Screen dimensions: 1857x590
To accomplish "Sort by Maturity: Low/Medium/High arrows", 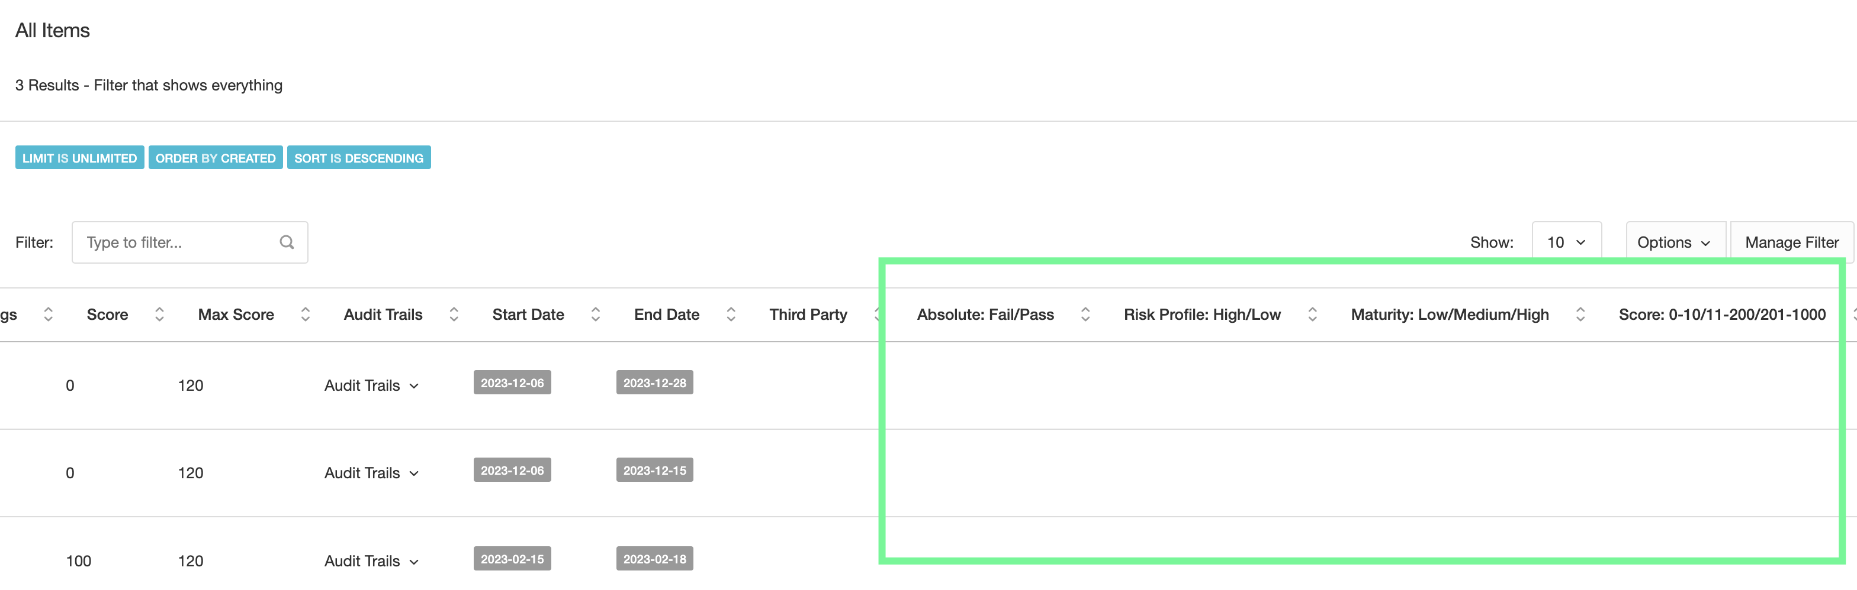I will pos(1580,315).
